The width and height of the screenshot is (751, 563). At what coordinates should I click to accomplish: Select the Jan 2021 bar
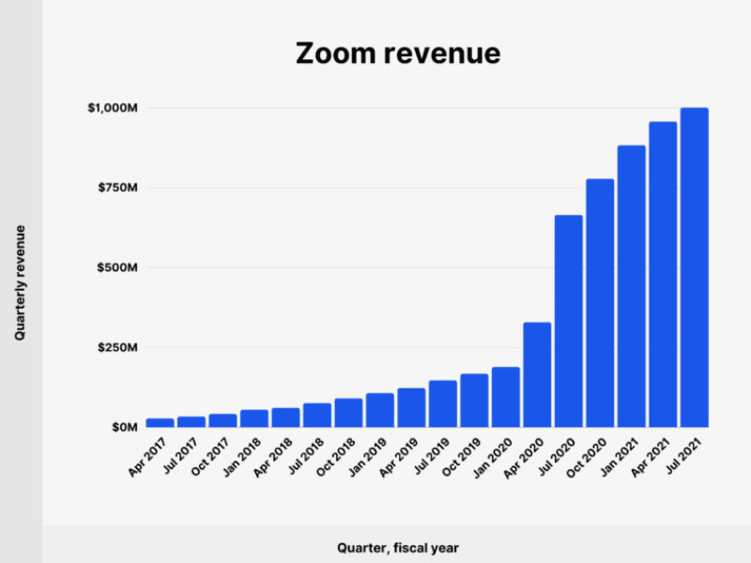click(632, 286)
